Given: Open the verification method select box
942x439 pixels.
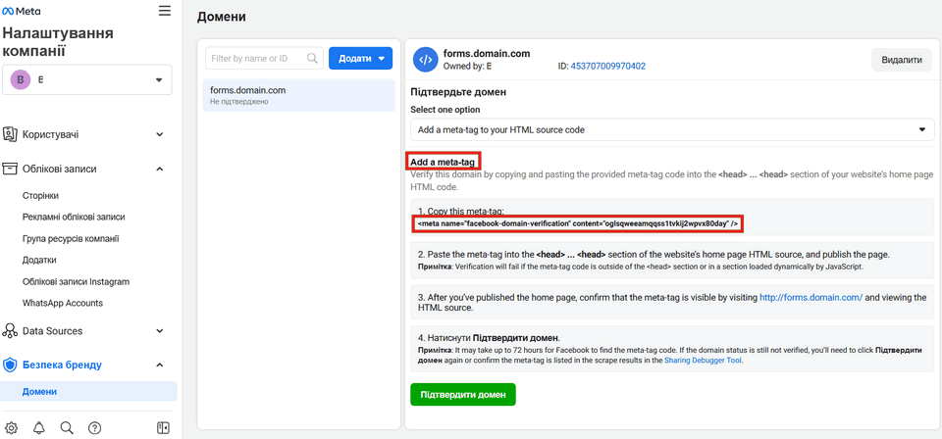Looking at the screenshot, I should point(672,129).
